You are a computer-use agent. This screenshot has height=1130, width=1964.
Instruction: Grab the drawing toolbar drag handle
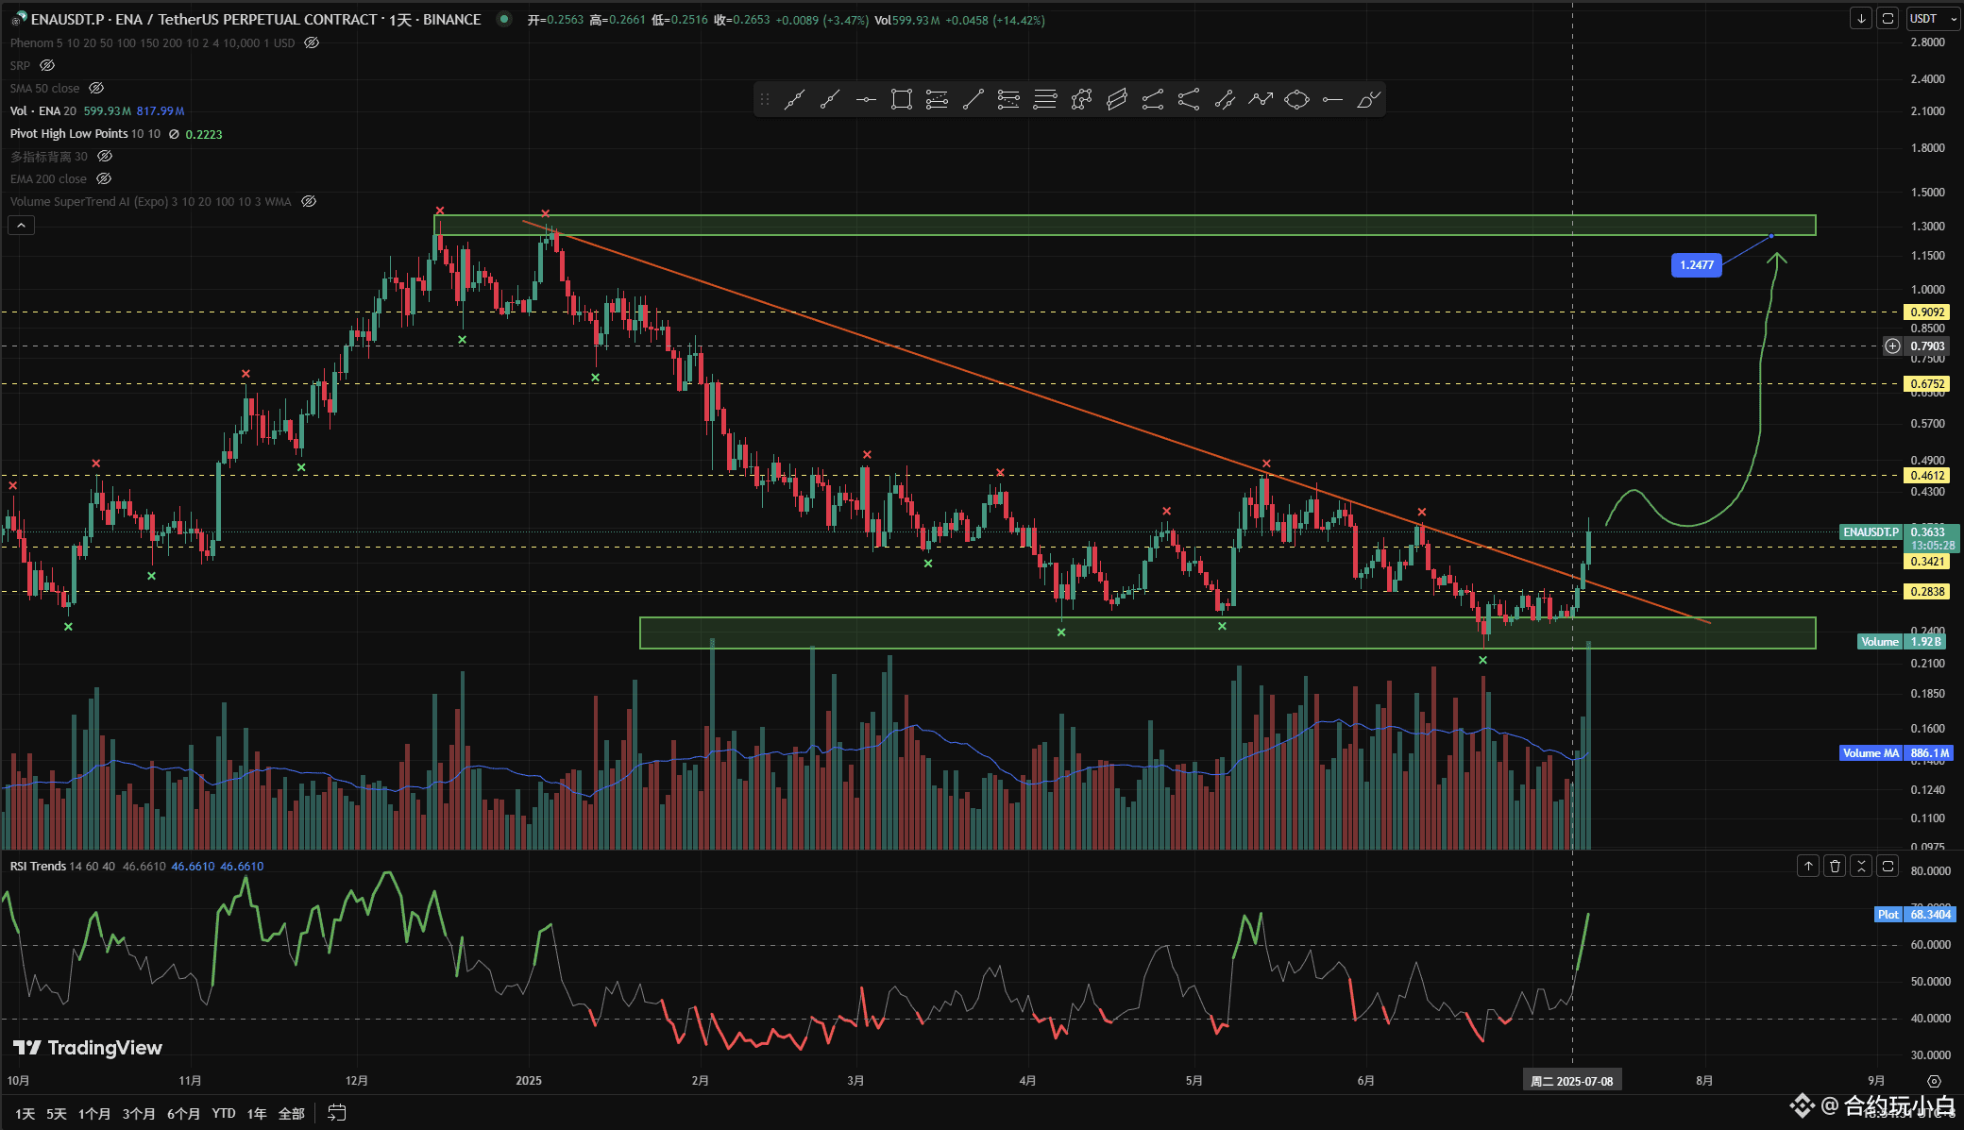(x=765, y=99)
